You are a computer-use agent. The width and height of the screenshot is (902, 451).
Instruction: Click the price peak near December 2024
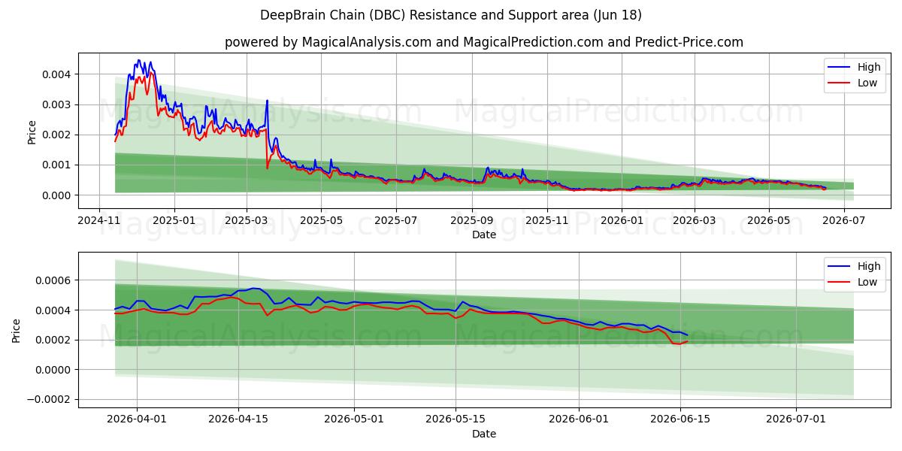(138, 61)
